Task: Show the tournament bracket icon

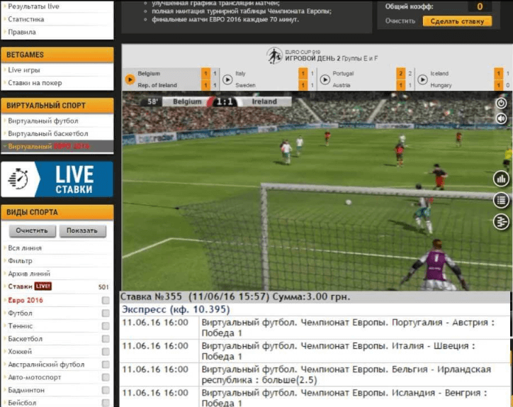Action: (x=502, y=222)
